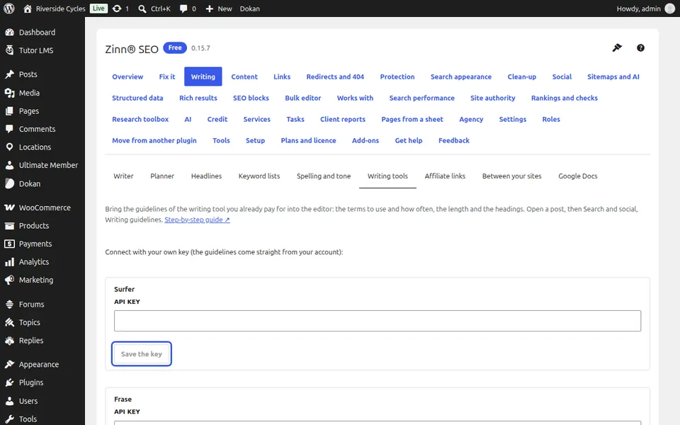Image resolution: width=680 pixels, height=425 pixels.
Task: Click the plus New icon
Action: coord(210,8)
